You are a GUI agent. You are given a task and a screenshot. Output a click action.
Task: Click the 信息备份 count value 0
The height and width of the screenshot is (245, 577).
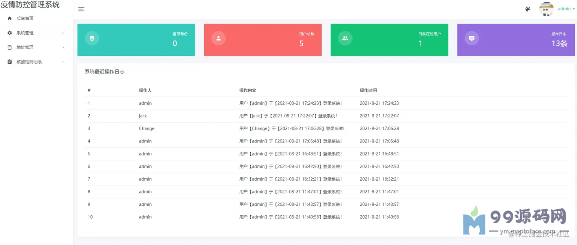pos(175,43)
